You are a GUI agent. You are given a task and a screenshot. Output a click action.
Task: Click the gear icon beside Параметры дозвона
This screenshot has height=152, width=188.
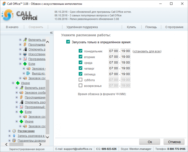(x=14, y=140)
